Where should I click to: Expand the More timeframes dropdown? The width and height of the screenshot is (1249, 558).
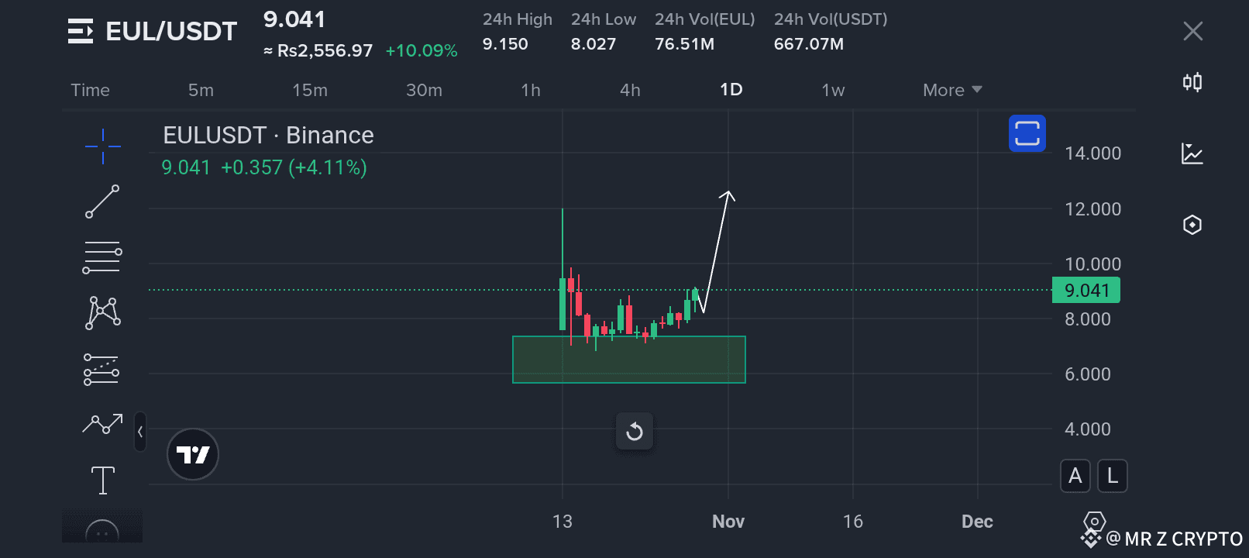pyautogui.click(x=952, y=90)
